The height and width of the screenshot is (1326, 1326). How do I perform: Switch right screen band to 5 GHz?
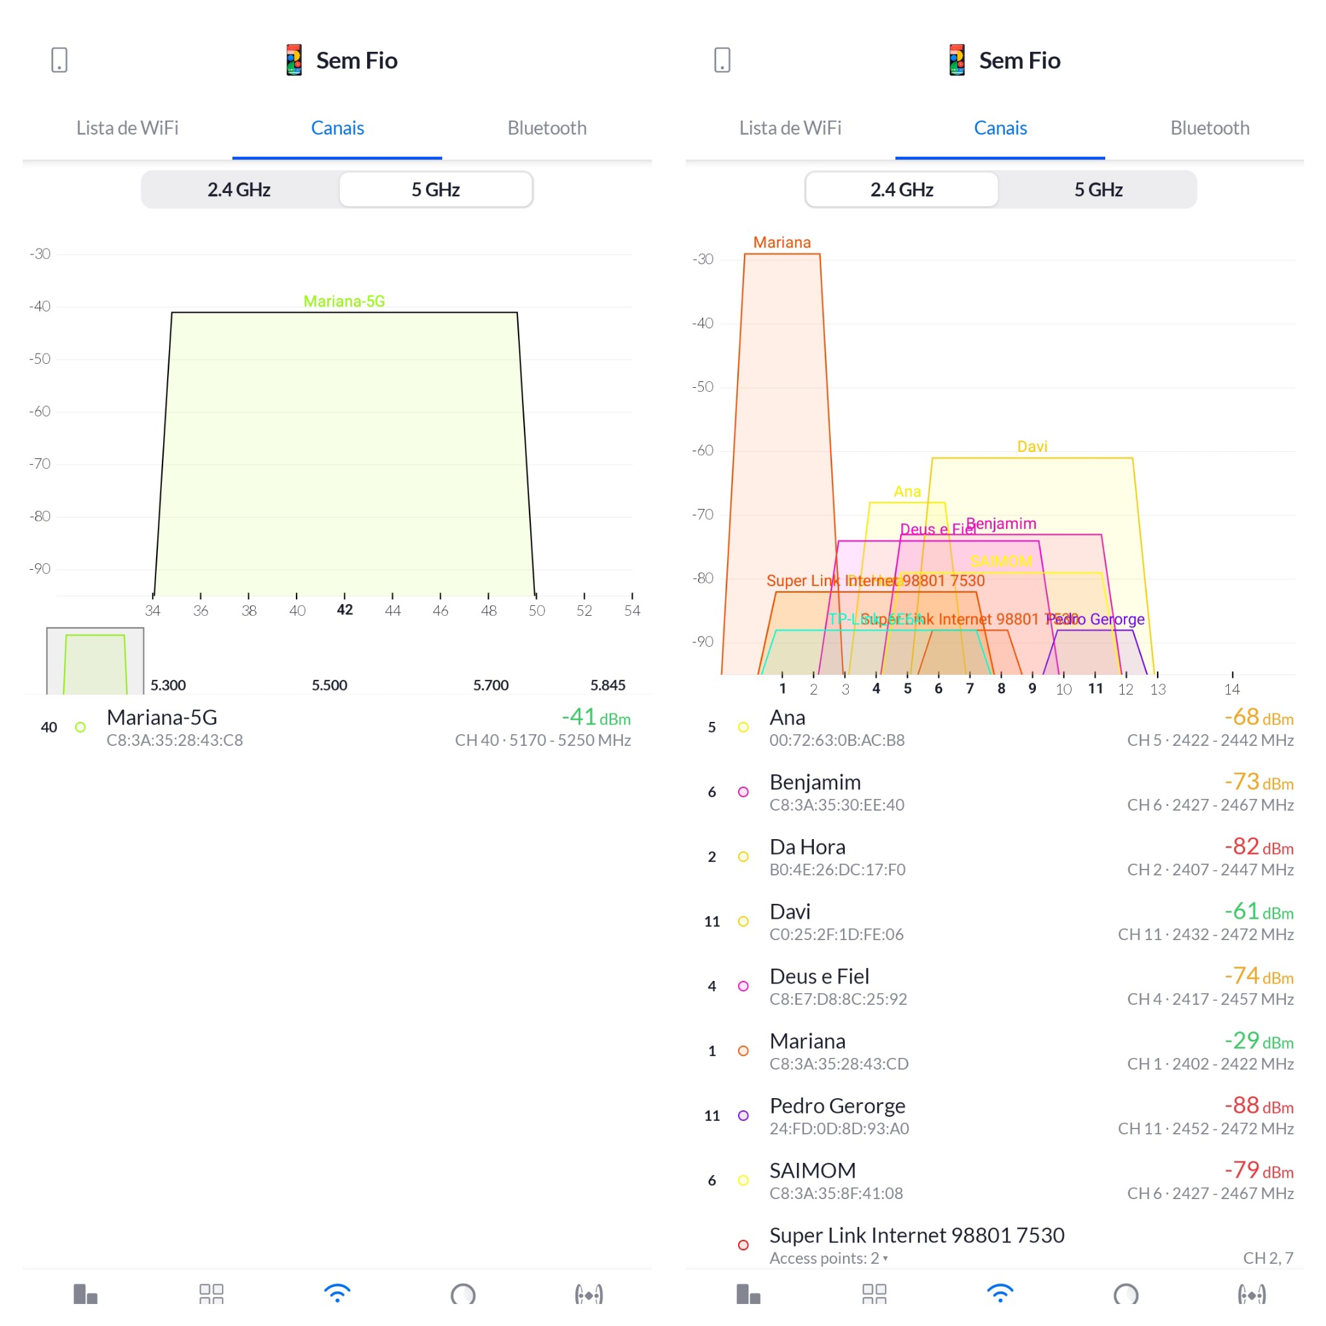tap(1098, 190)
